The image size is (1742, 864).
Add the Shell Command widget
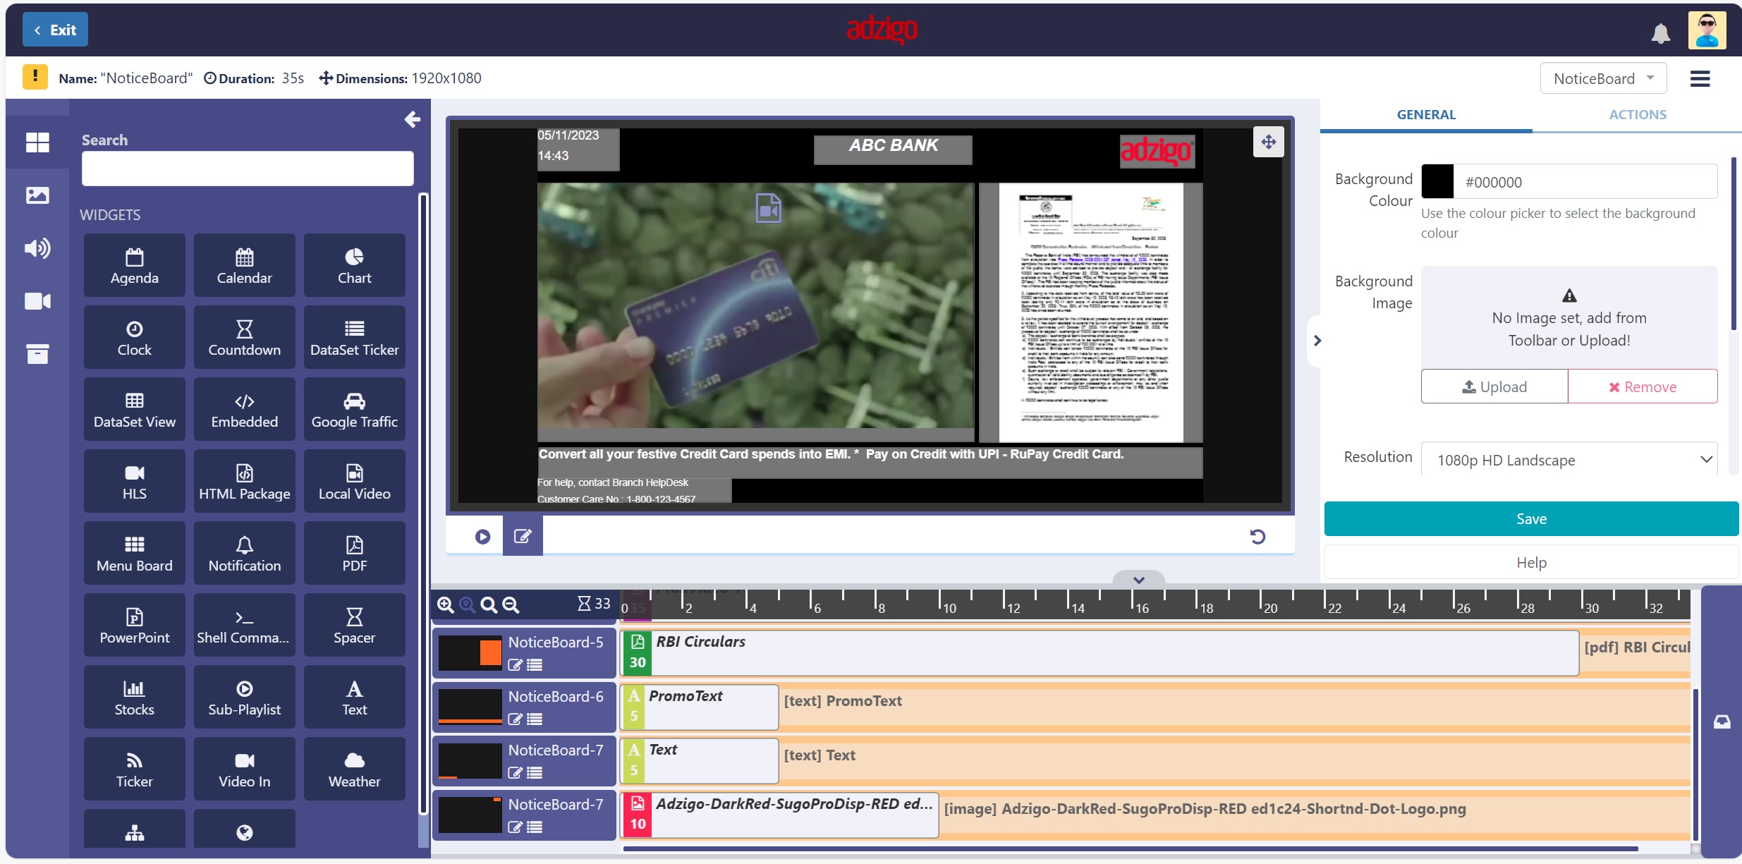(x=244, y=625)
